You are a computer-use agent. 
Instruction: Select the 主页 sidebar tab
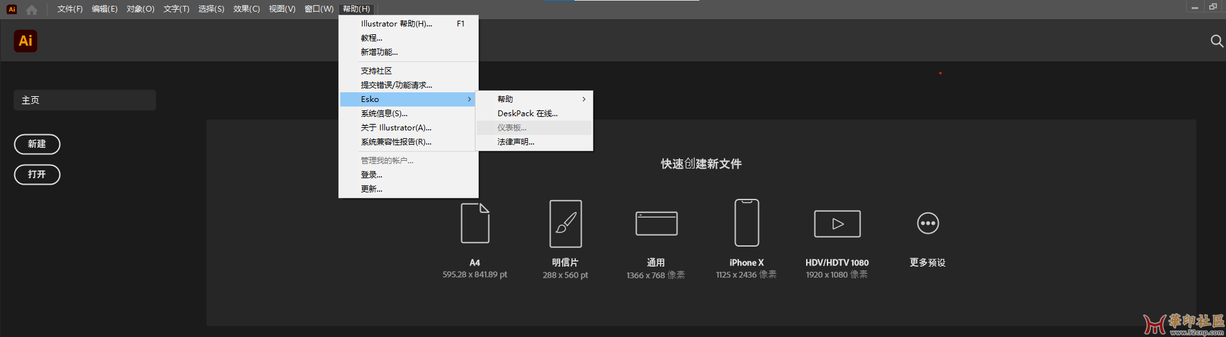pos(85,100)
